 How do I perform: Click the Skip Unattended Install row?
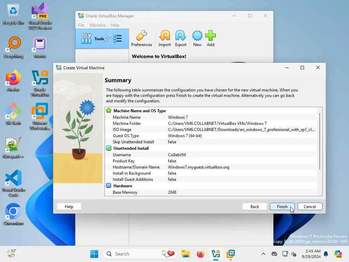coord(211,142)
